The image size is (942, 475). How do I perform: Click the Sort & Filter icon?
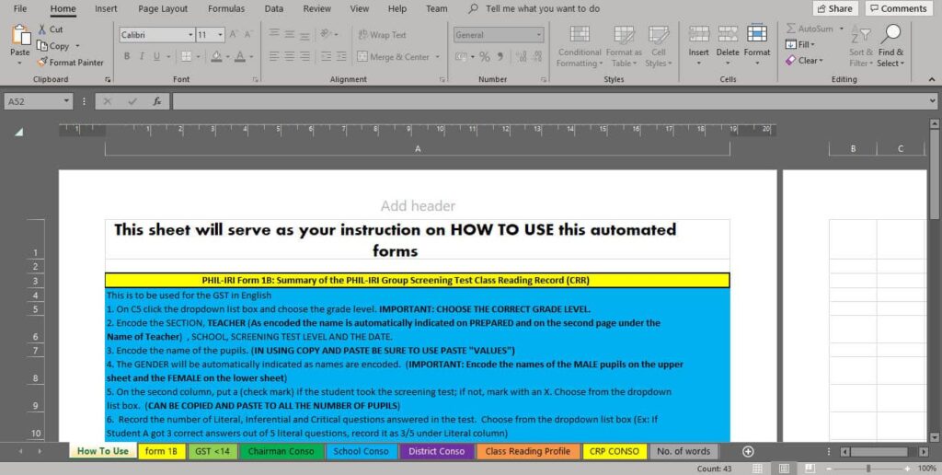[861, 37]
